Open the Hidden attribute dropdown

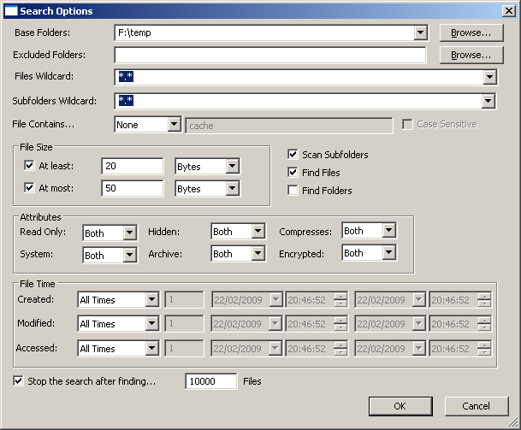coord(258,231)
